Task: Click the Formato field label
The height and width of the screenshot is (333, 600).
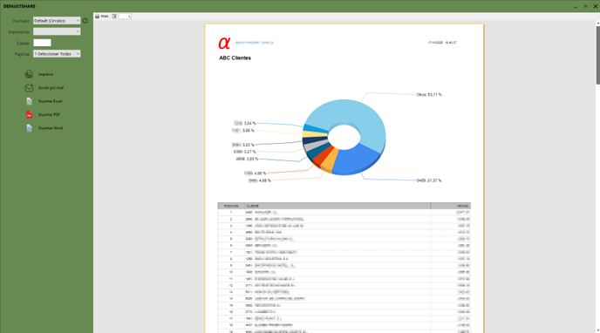Action: (21, 21)
